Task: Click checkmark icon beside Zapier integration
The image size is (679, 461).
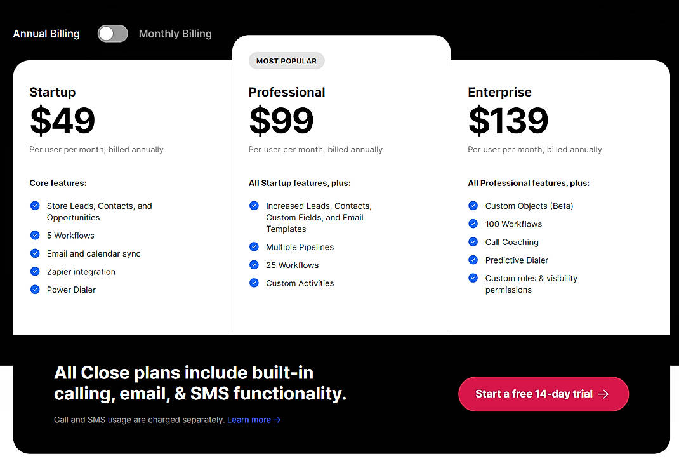Action: 35,271
